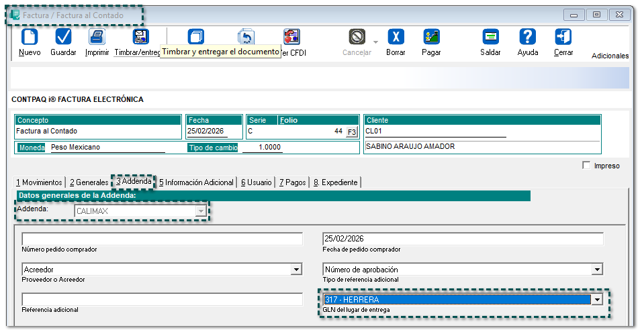Print the invoice via Imprimir icon
This screenshot has width=640, height=332.
(97, 37)
